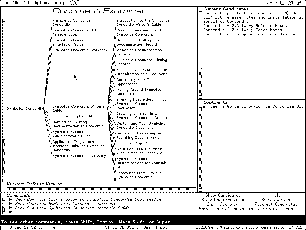Click the boxed P icon in the menu bar
Image resolution: width=306 pixels, height=230 pixels.
click(282, 3)
